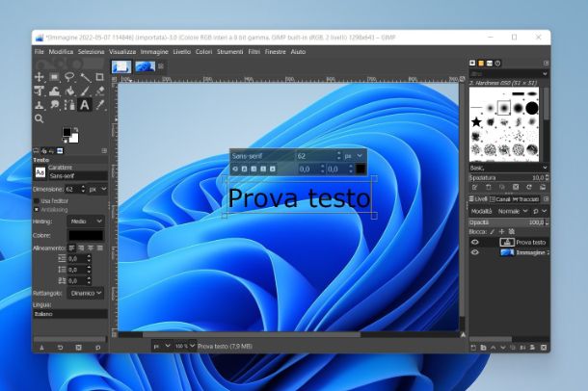Reset colors to default black and white
This screenshot has width=588, height=391.
point(65,141)
